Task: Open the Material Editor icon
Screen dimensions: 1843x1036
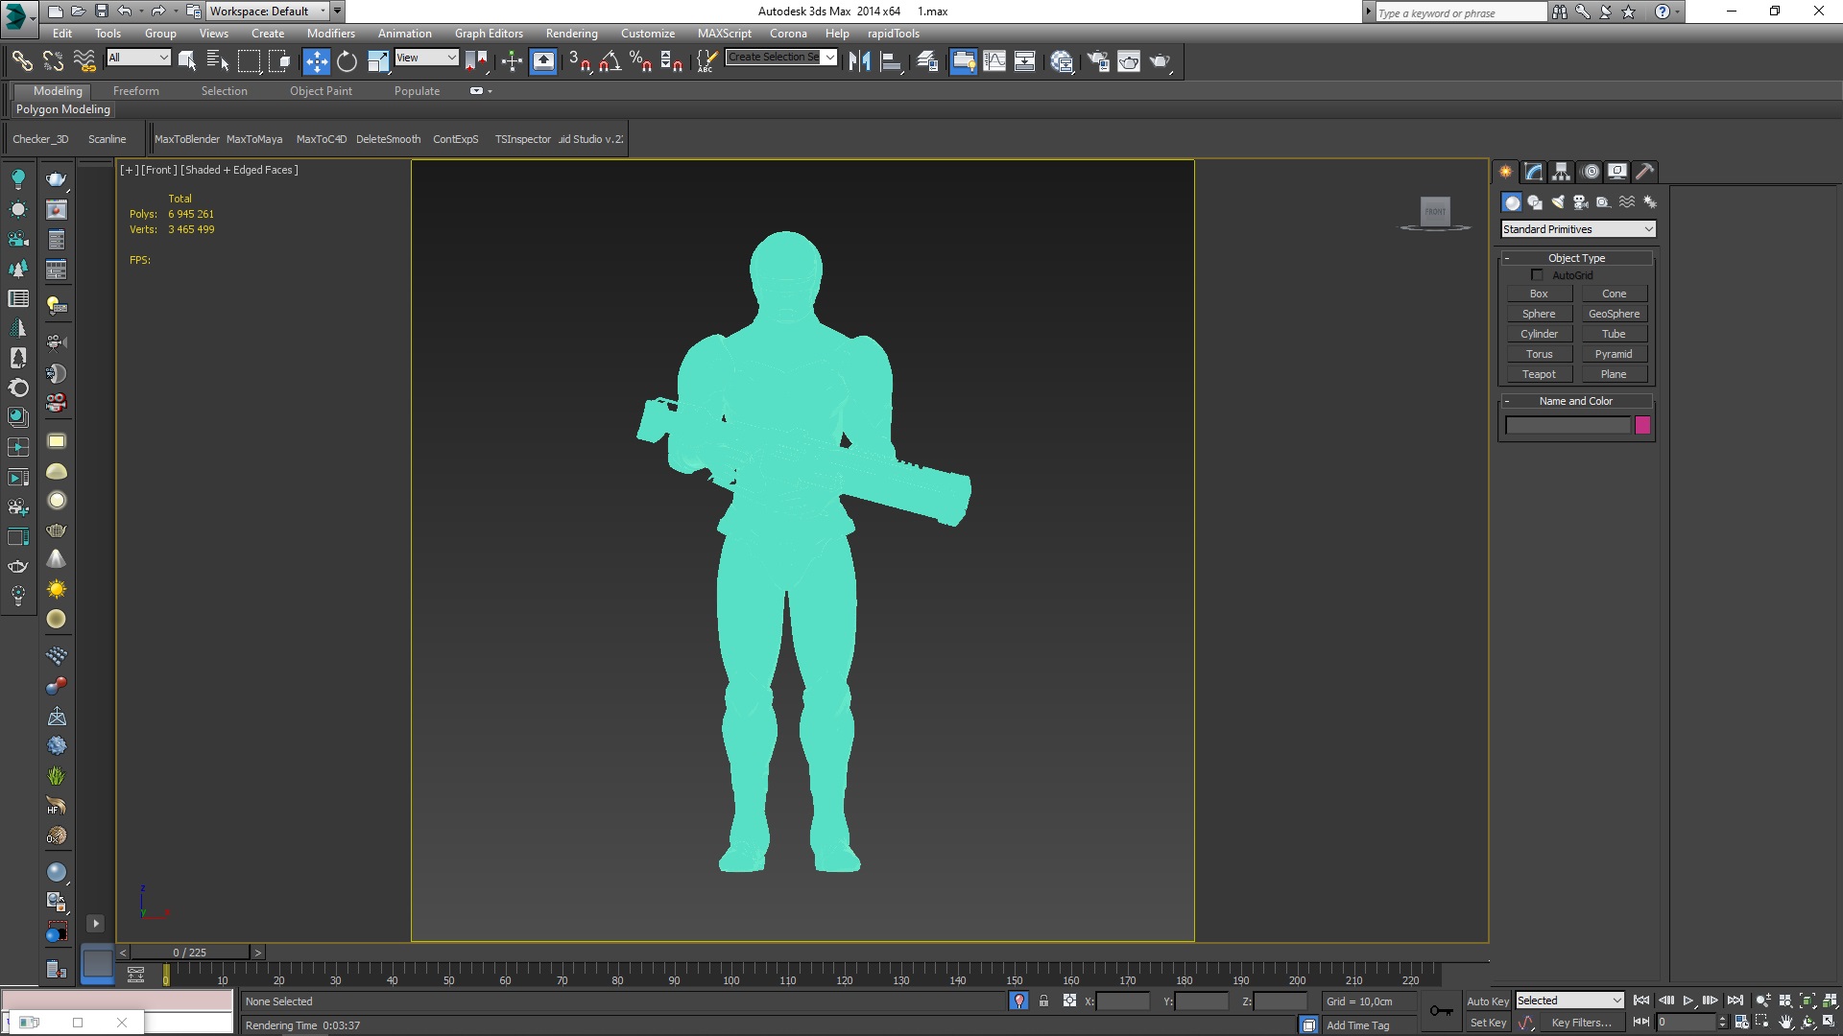Action: click(x=1062, y=61)
